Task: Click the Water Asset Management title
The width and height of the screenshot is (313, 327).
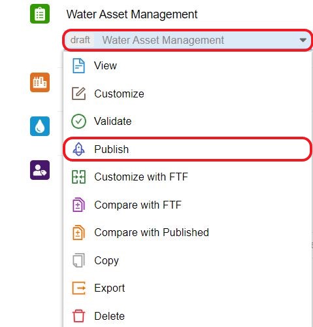Action: pos(132,14)
